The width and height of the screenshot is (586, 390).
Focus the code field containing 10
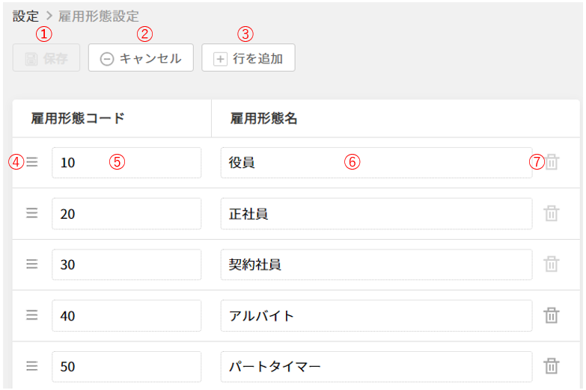tap(126, 162)
